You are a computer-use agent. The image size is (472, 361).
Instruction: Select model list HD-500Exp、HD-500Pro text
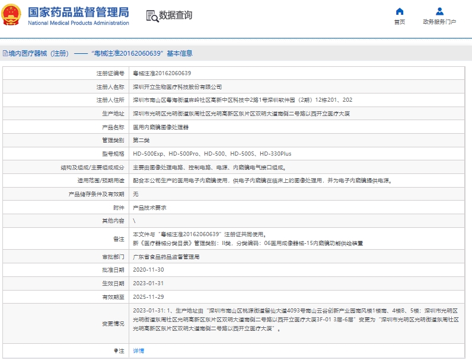pyautogui.click(x=212, y=154)
